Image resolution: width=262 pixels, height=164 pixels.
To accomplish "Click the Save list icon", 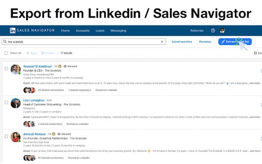I will [28, 53].
